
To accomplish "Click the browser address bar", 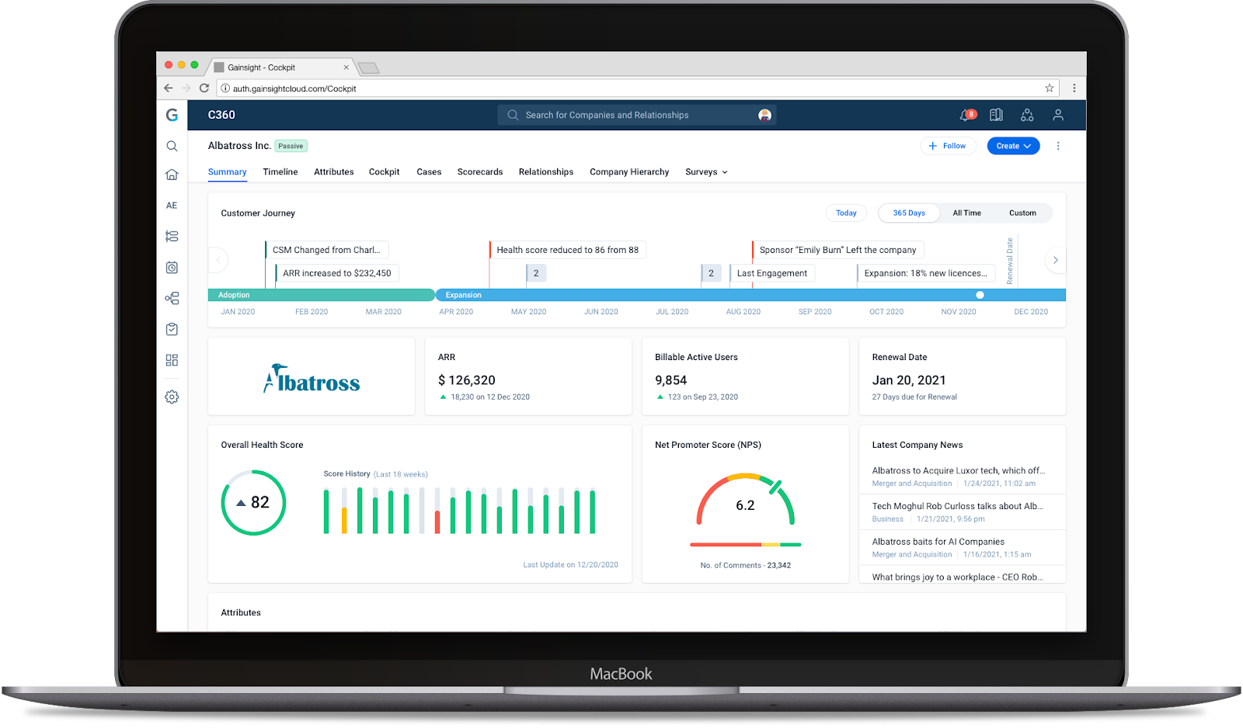I will pos(637,88).
